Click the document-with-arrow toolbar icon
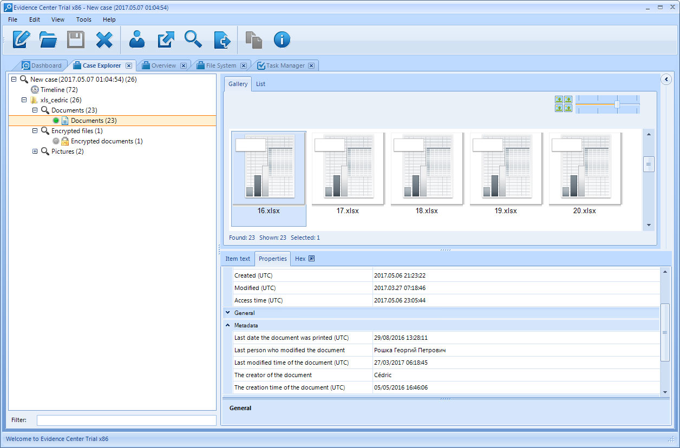Viewport: 680px width, 448px height. 222,39
